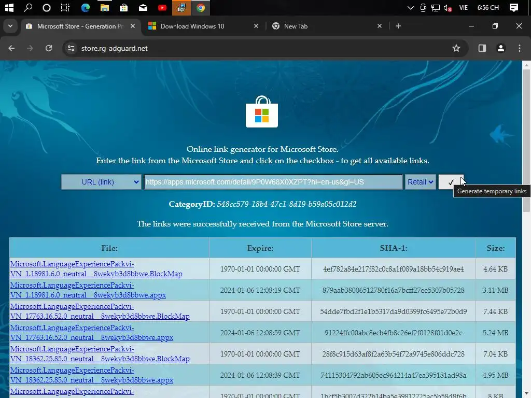Open the Retail ring dropdown
The height and width of the screenshot is (398, 531).
(420, 182)
